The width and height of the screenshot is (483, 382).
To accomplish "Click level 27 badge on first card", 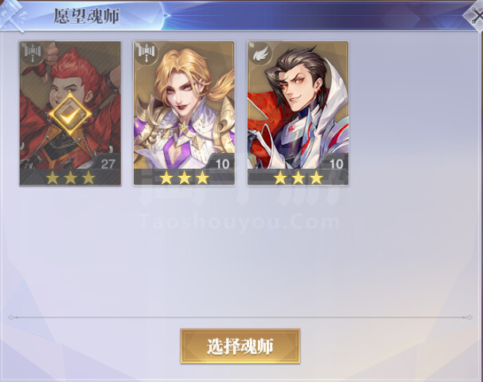I will tap(107, 164).
